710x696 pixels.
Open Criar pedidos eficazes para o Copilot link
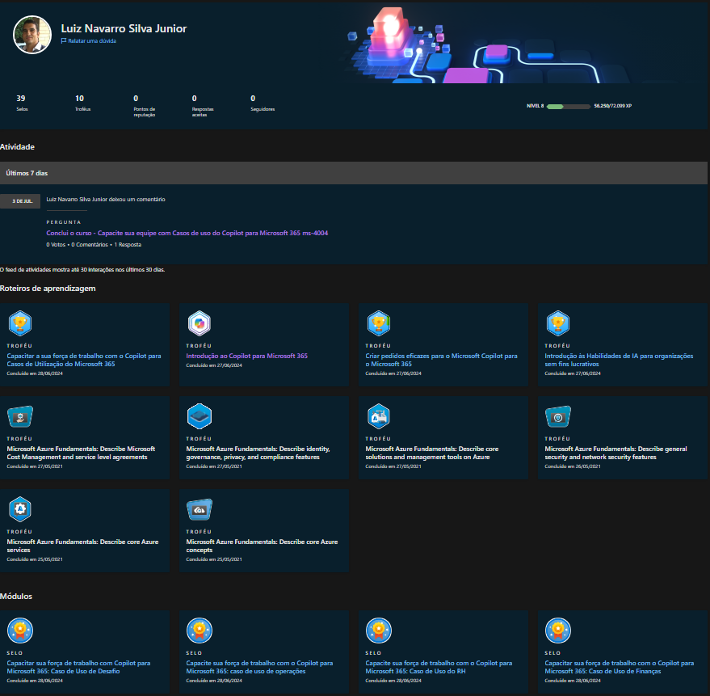[442, 360]
